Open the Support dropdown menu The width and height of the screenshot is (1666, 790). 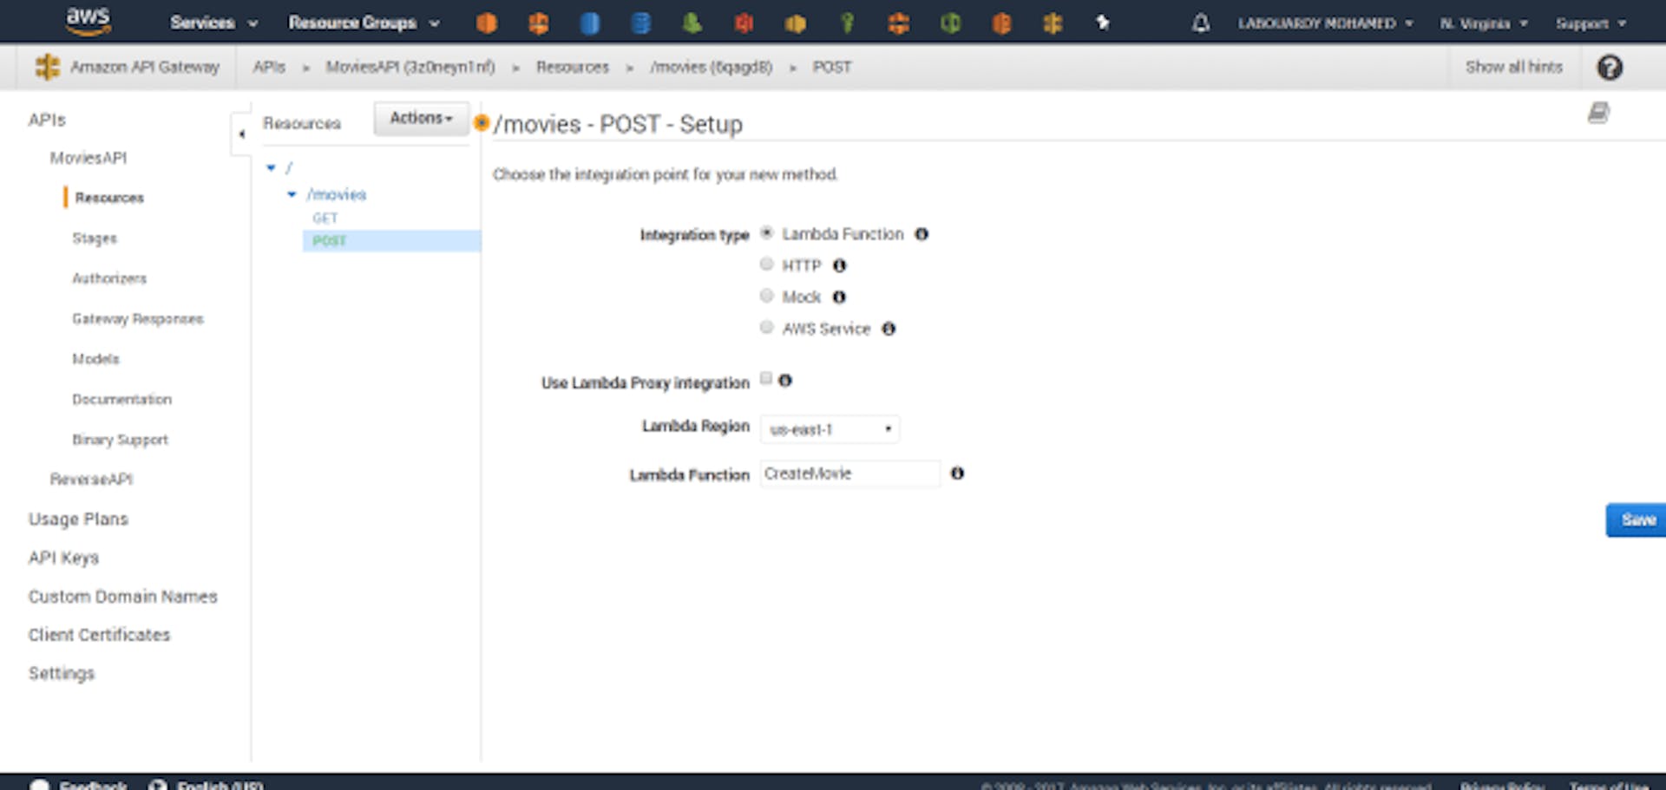click(x=1591, y=23)
